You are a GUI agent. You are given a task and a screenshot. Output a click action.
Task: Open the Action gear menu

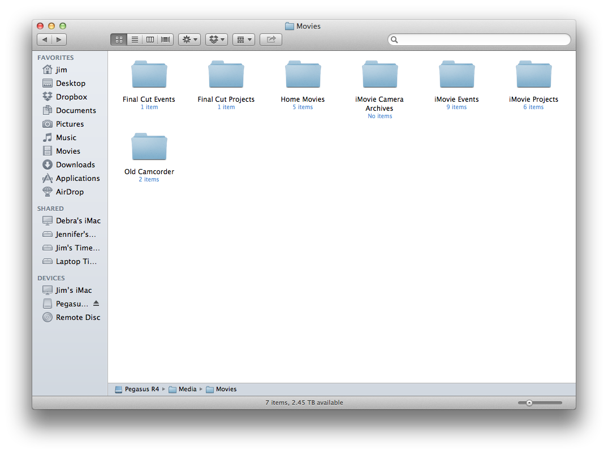(x=189, y=40)
